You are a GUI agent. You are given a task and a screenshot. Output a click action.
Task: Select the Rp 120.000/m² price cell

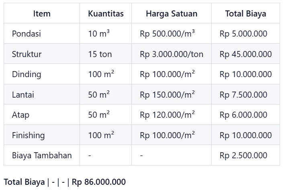168,115
